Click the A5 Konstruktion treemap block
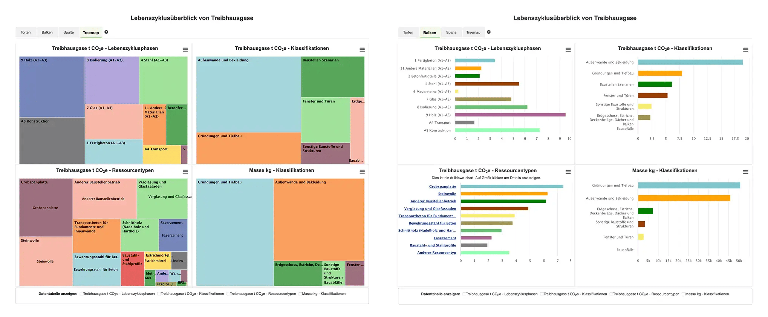Screen dimensions: 768x317 (52, 141)
